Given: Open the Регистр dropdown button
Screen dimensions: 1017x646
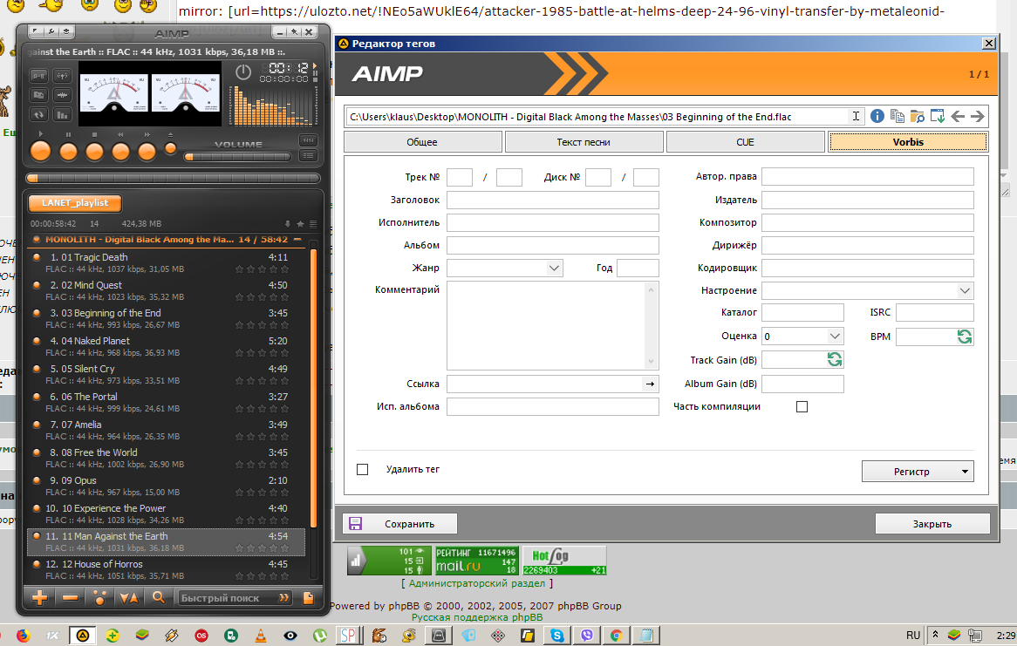Looking at the screenshot, I should point(917,472).
